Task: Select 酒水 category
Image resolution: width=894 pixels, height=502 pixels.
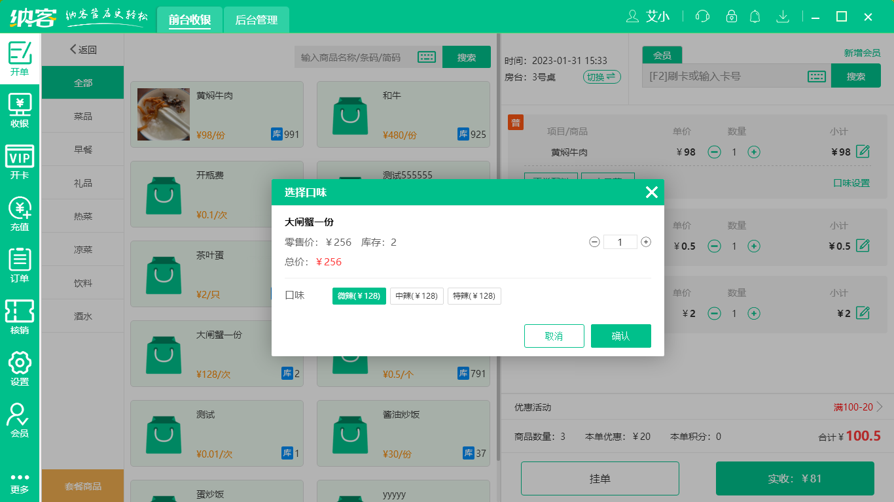Action: tap(83, 316)
